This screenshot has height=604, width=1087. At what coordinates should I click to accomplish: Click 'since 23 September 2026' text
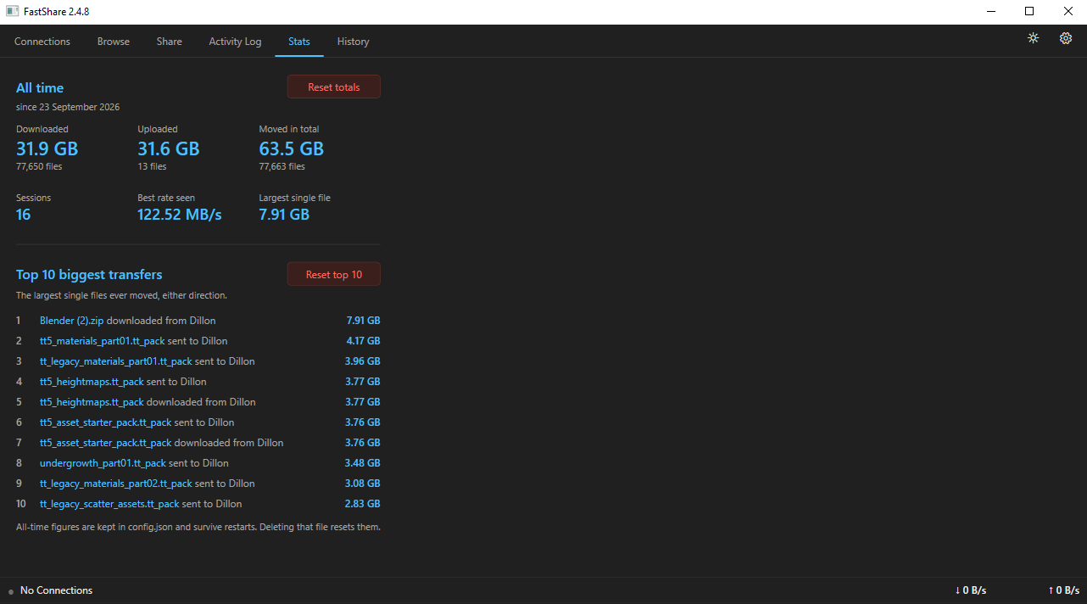click(x=68, y=107)
